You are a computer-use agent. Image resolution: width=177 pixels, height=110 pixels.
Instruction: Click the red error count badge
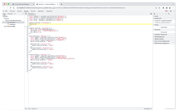tap(167, 11)
